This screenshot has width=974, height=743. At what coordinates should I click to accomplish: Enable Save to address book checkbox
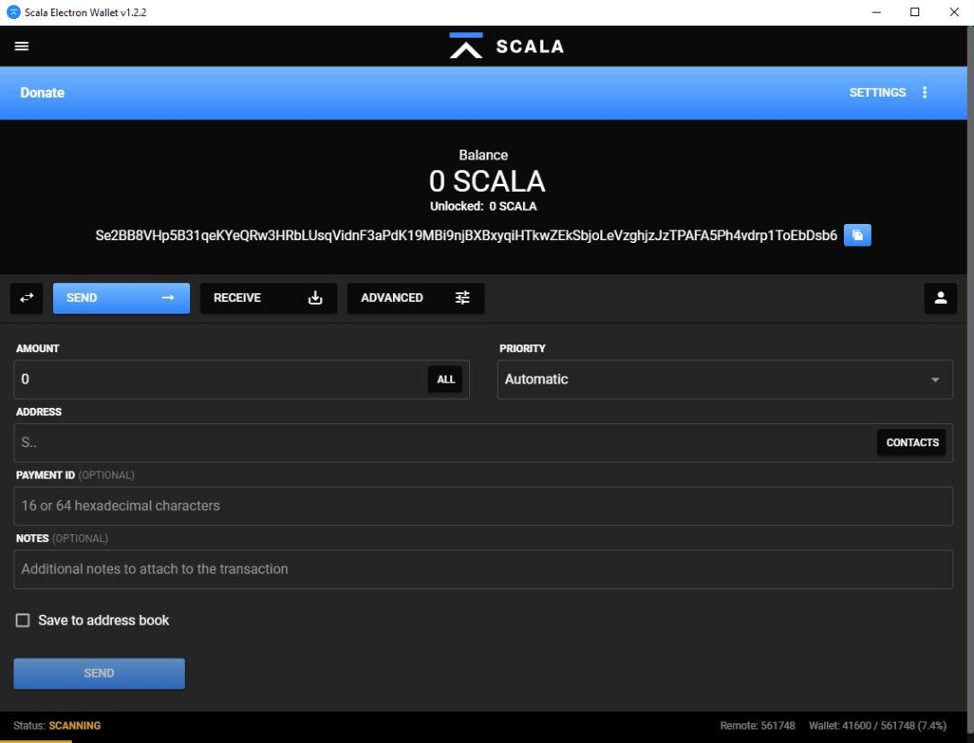pyautogui.click(x=22, y=620)
